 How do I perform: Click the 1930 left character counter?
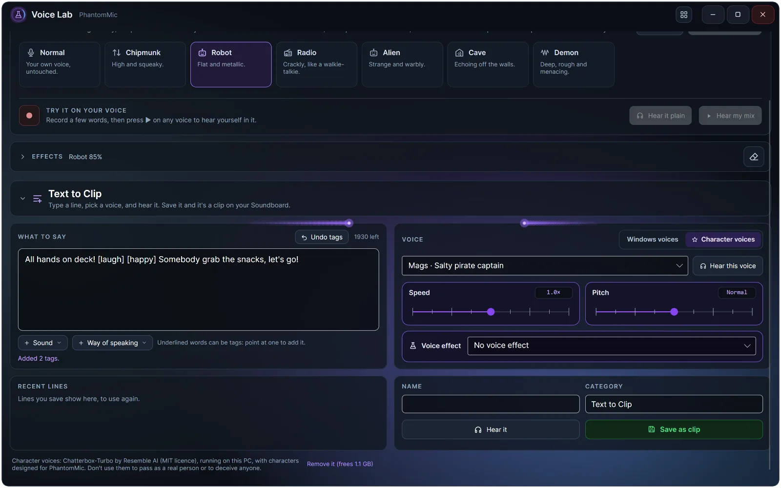tap(367, 237)
